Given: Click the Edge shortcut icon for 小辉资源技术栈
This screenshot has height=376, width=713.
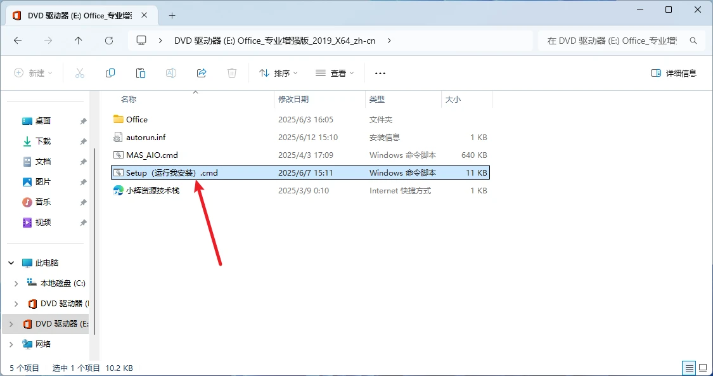Looking at the screenshot, I should [119, 190].
